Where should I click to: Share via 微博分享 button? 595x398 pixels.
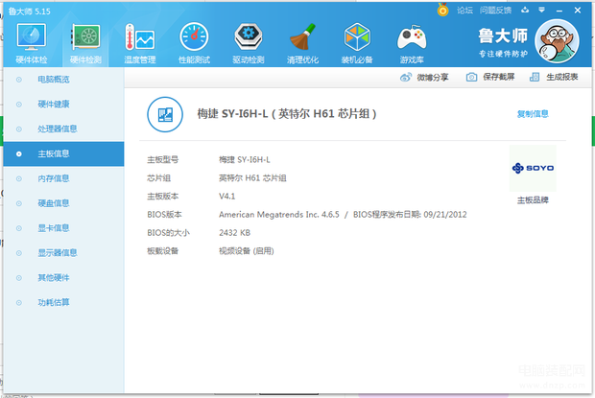pyautogui.click(x=424, y=78)
